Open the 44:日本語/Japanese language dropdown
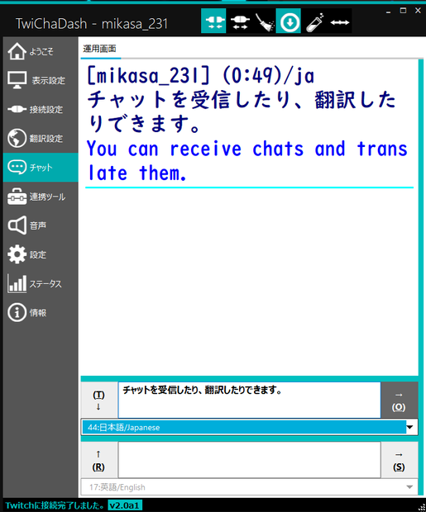Viewport: 426px width, 512px height. coord(249,427)
